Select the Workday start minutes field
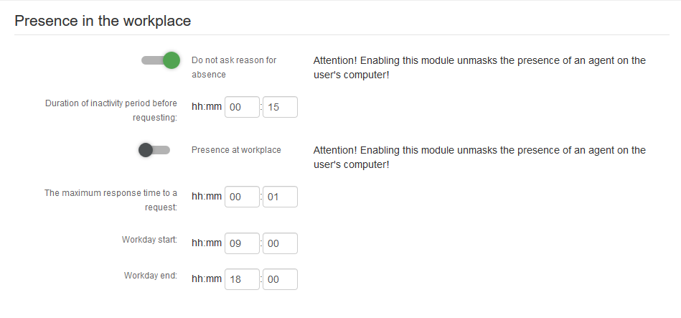The width and height of the screenshot is (681, 318). 280,243
